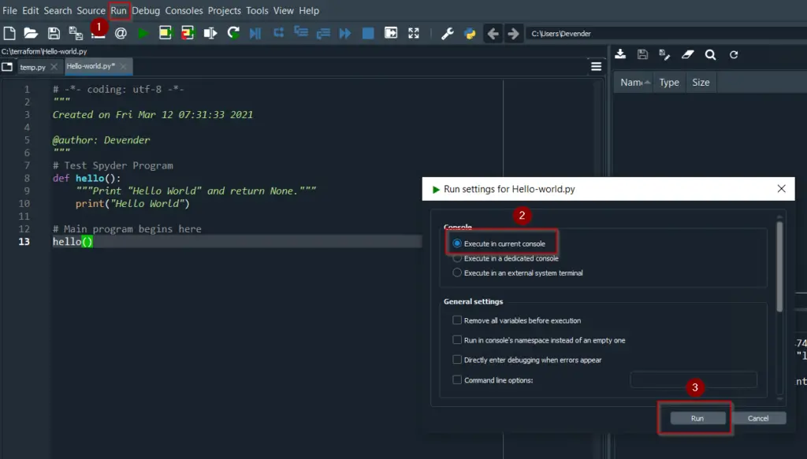
Task: Remove all variables with the eraser icon
Action: [x=687, y=54]
